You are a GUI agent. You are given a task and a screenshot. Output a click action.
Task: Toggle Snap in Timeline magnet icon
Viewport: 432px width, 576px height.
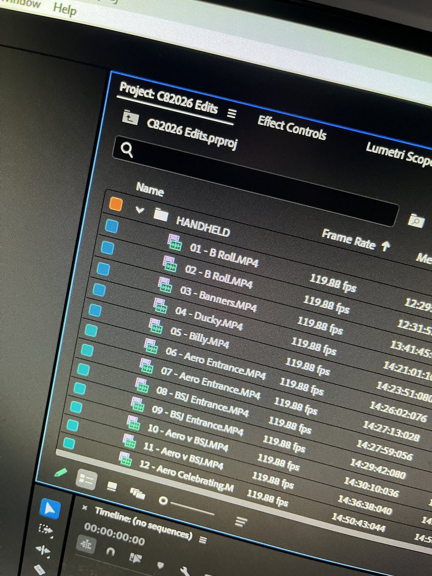110,552
